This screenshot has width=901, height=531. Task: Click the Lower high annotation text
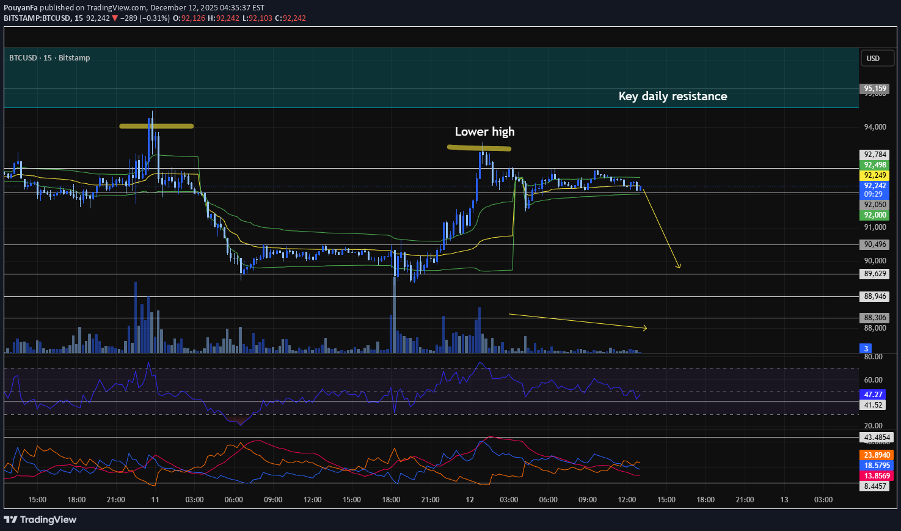click(x=484, y=131)
